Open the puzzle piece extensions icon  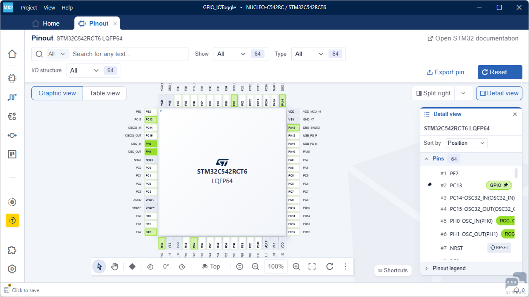click(12, 250)
